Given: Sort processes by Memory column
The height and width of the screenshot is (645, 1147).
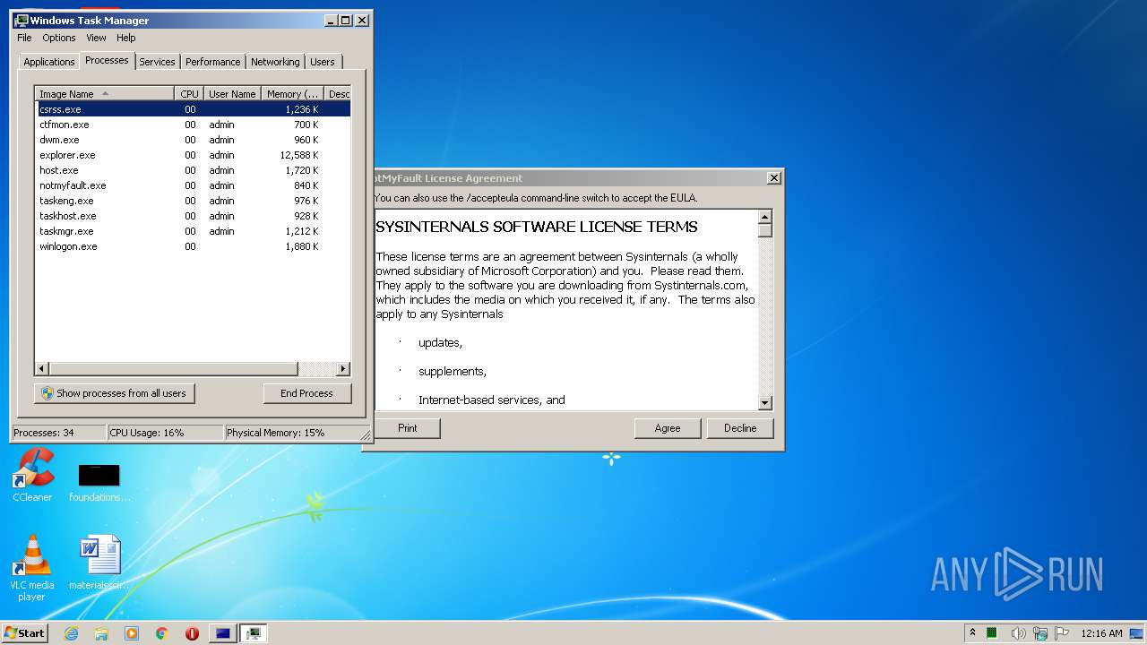Looking at the screenshot, I should coord(292,94).
